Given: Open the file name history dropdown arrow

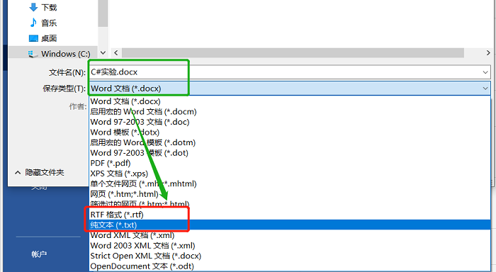Looking at the screenshot, I should (x=485, y=72).
